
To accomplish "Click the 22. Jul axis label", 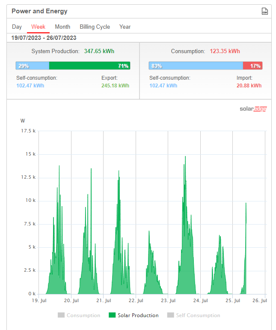I will point(136,300).
